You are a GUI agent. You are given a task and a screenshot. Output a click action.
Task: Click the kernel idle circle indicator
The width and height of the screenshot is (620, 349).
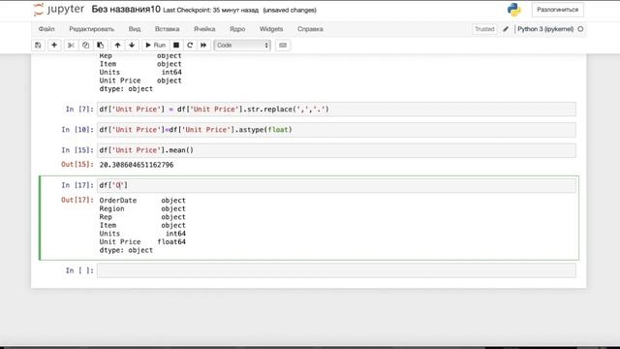click(580, 29)
